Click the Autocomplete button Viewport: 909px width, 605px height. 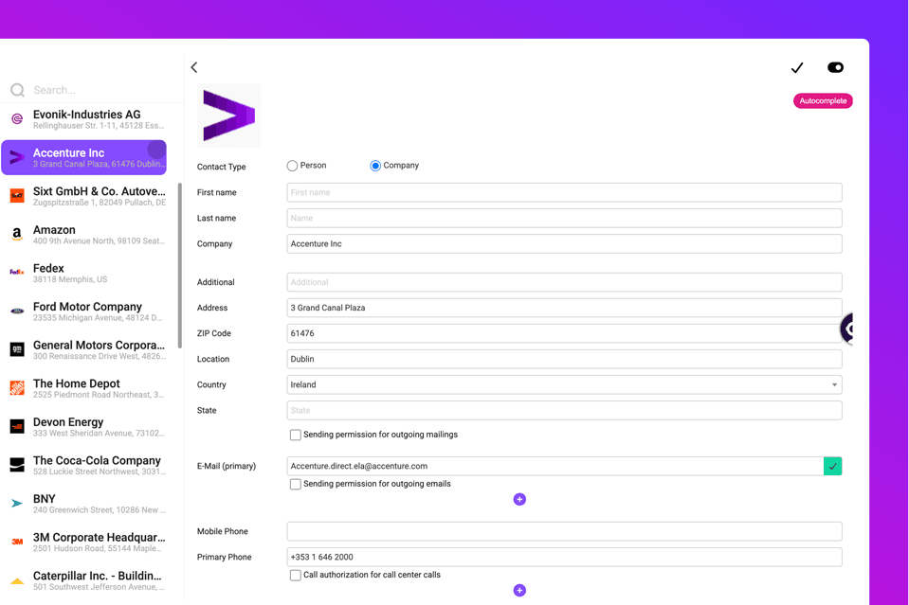823,100
